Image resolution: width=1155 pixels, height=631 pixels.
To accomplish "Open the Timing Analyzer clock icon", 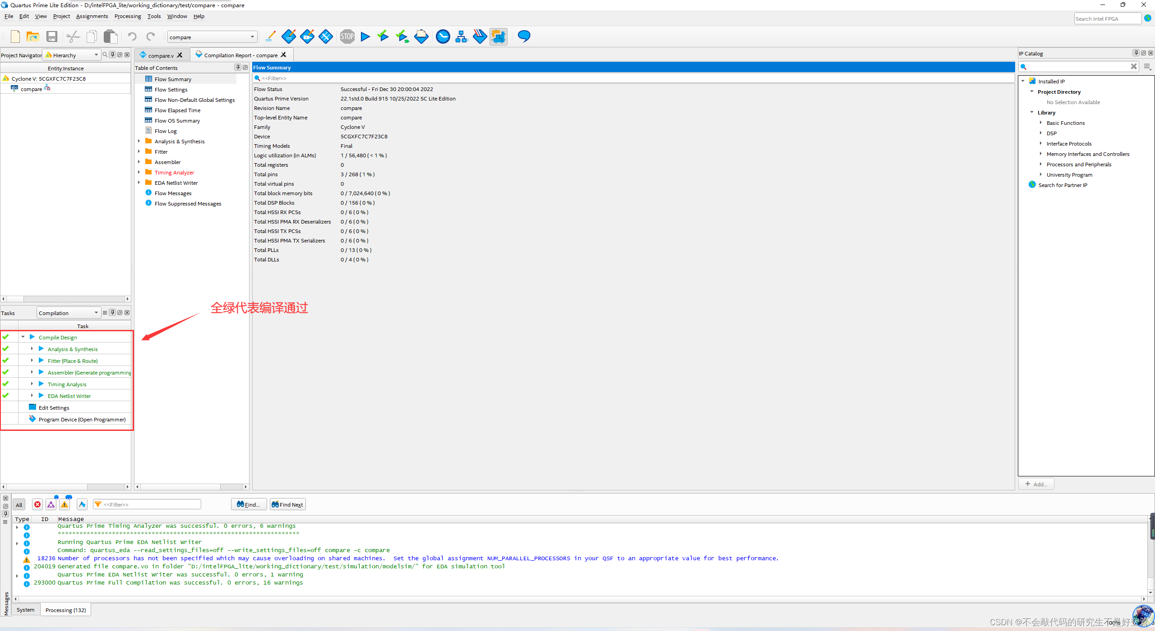I will 443,37.
